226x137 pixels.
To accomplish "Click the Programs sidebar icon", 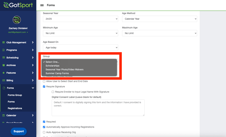I will click(4, 50).
